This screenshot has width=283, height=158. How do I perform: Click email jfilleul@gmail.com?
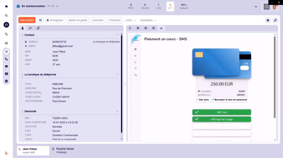tap(63, 46)
